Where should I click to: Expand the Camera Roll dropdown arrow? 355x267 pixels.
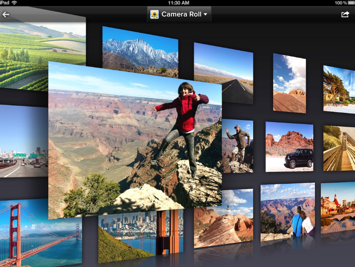coord(205,15)
